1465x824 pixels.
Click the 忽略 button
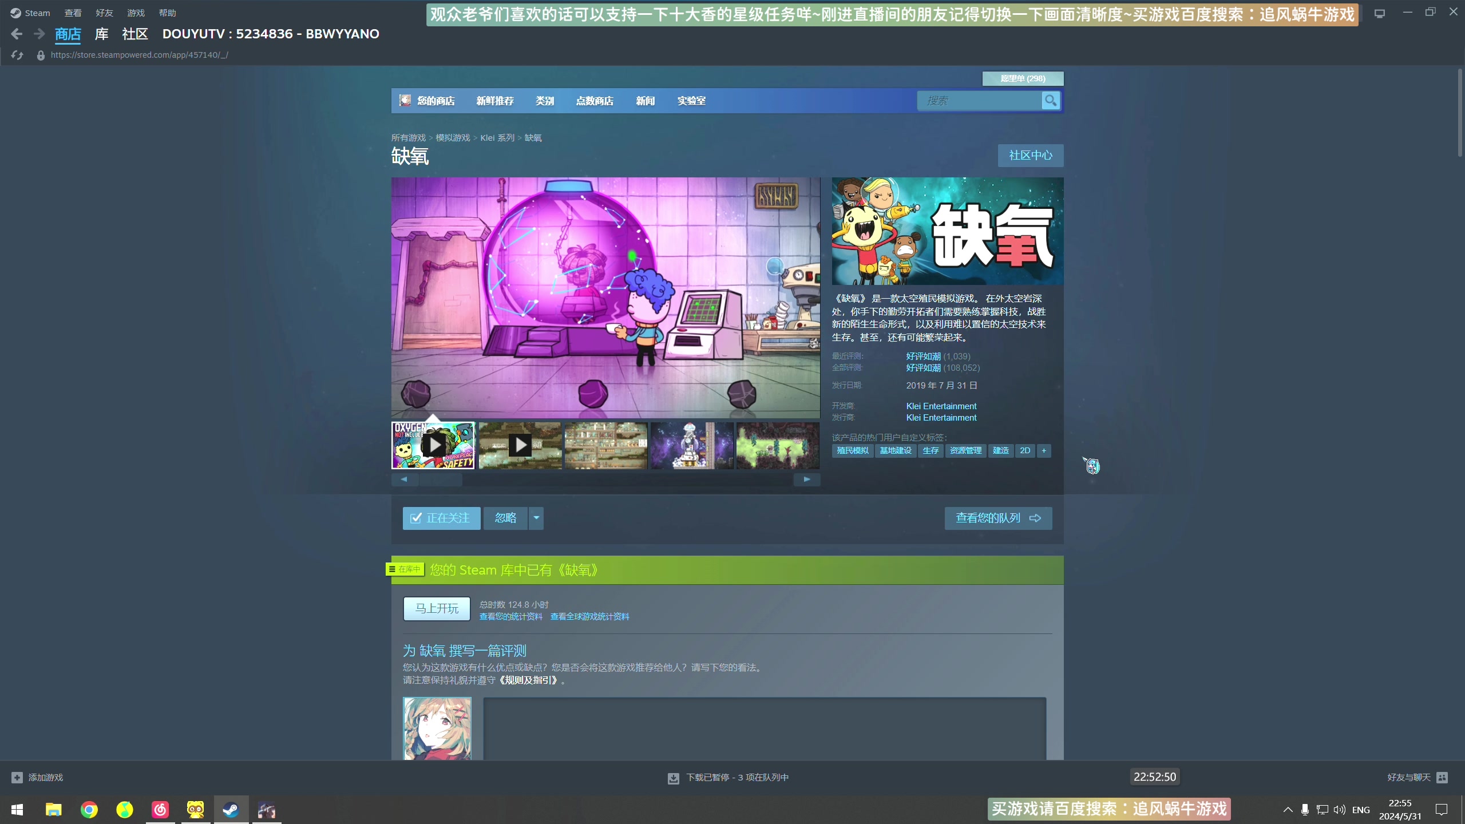point(505,518)
